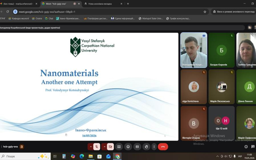Open Microsoft Store from taskbar
Screen dimensions: 256x160
[x=100, y=156]
